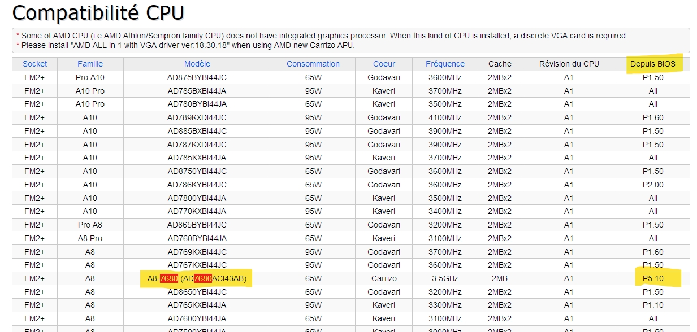The height and width of the screenshot is (332, 697).
Task: Sort by the Modèle column header
Action: [197, 64]
